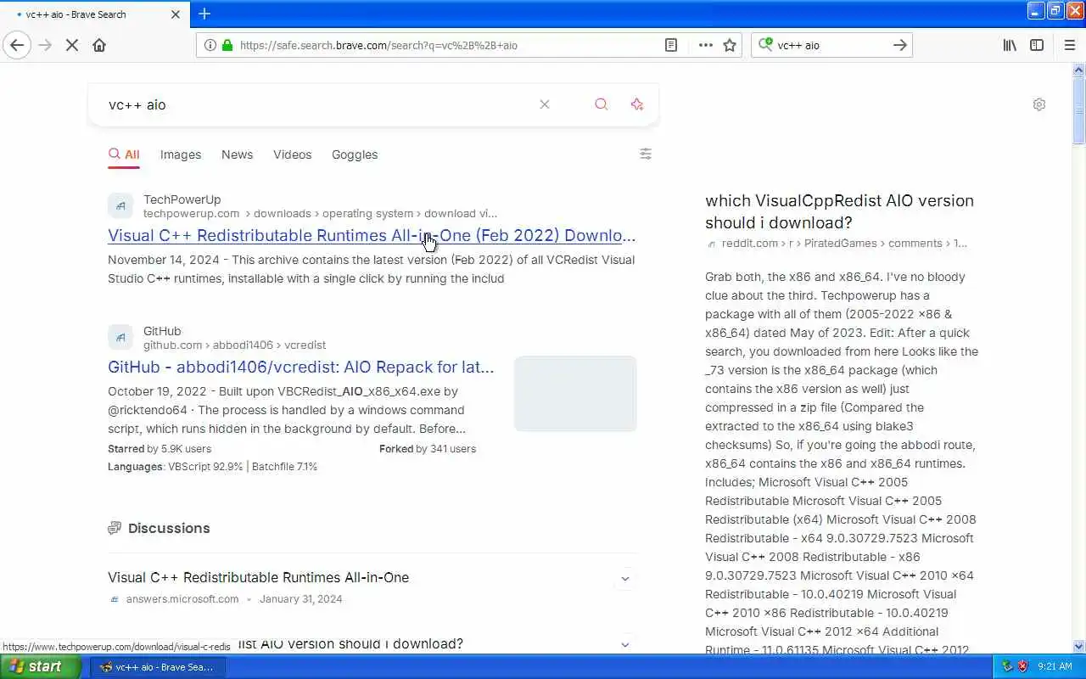Run the search with the arrow button

pos(900,45)
